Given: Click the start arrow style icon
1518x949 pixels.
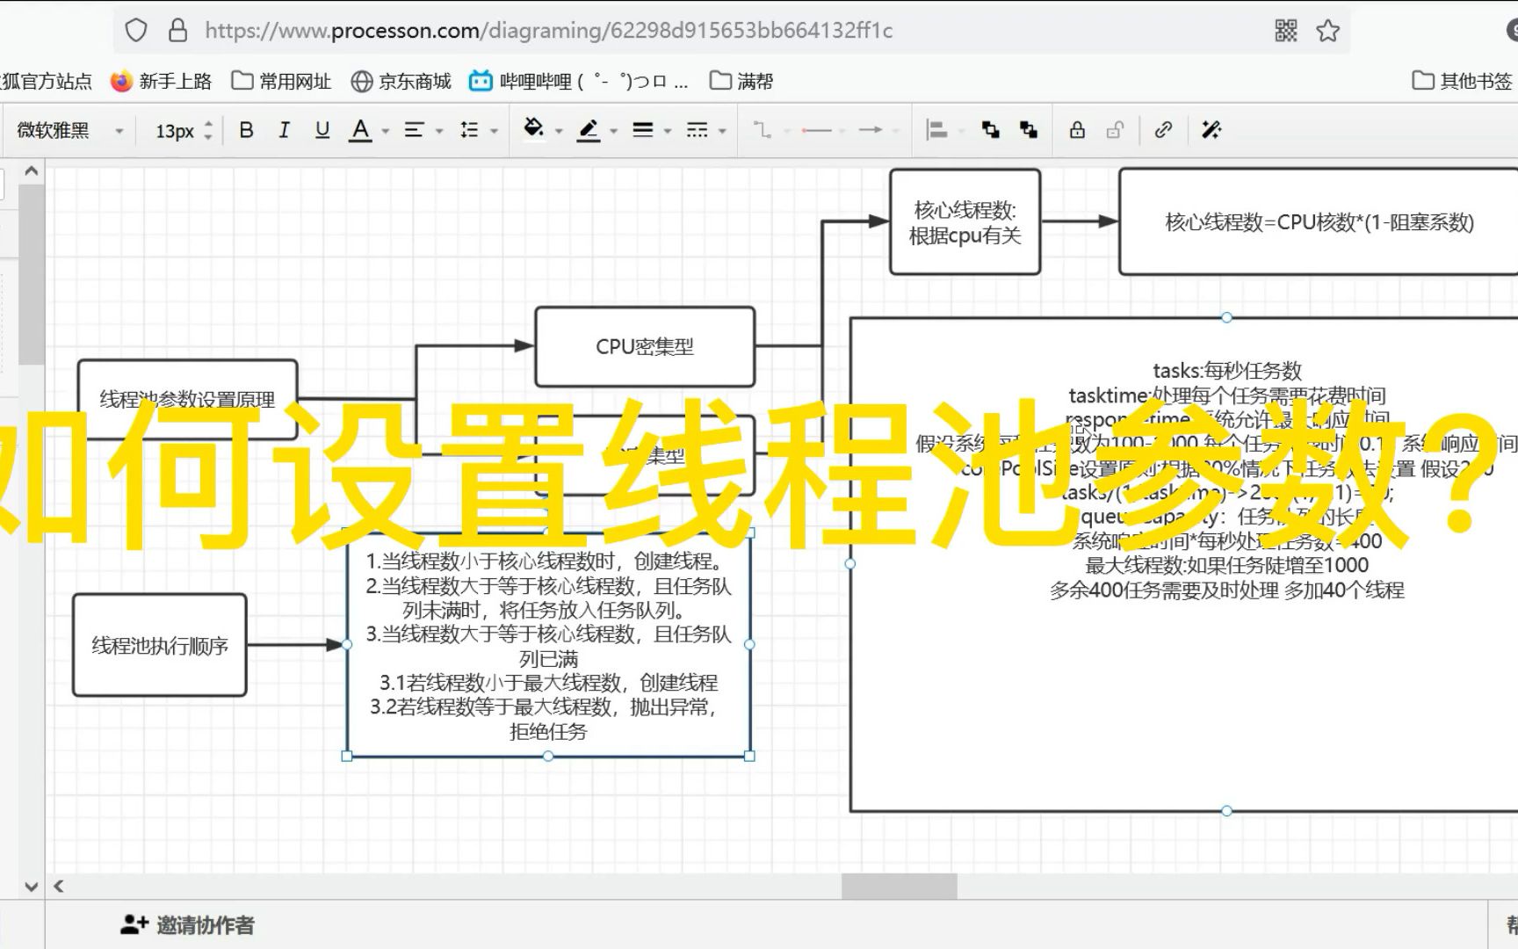Looking at the screenshot, I should click(816, 130).
